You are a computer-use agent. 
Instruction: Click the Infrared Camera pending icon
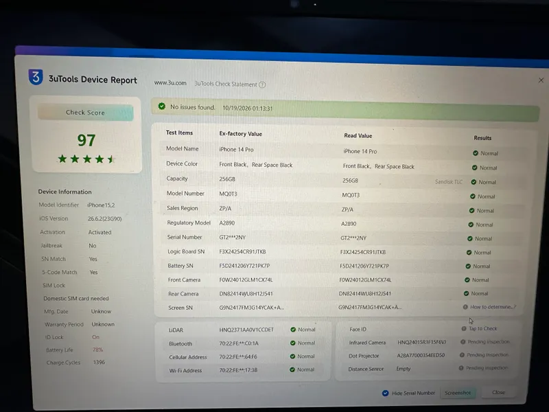tap(463, 341)
